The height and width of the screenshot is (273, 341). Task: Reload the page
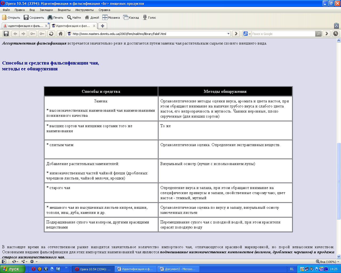coord(51,34)
